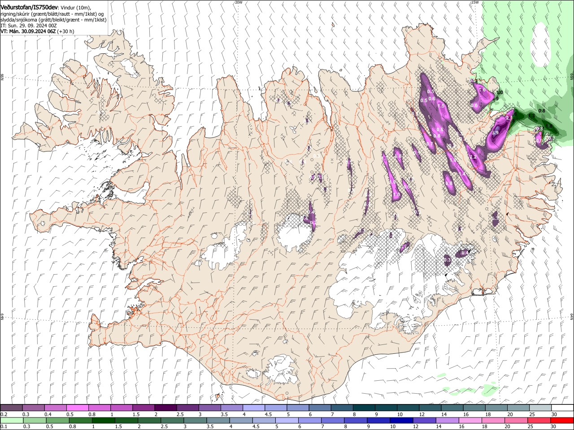Click the 3.9 snowfall value on the map
This screenshot has height=430, width=574.
point(496,133)
